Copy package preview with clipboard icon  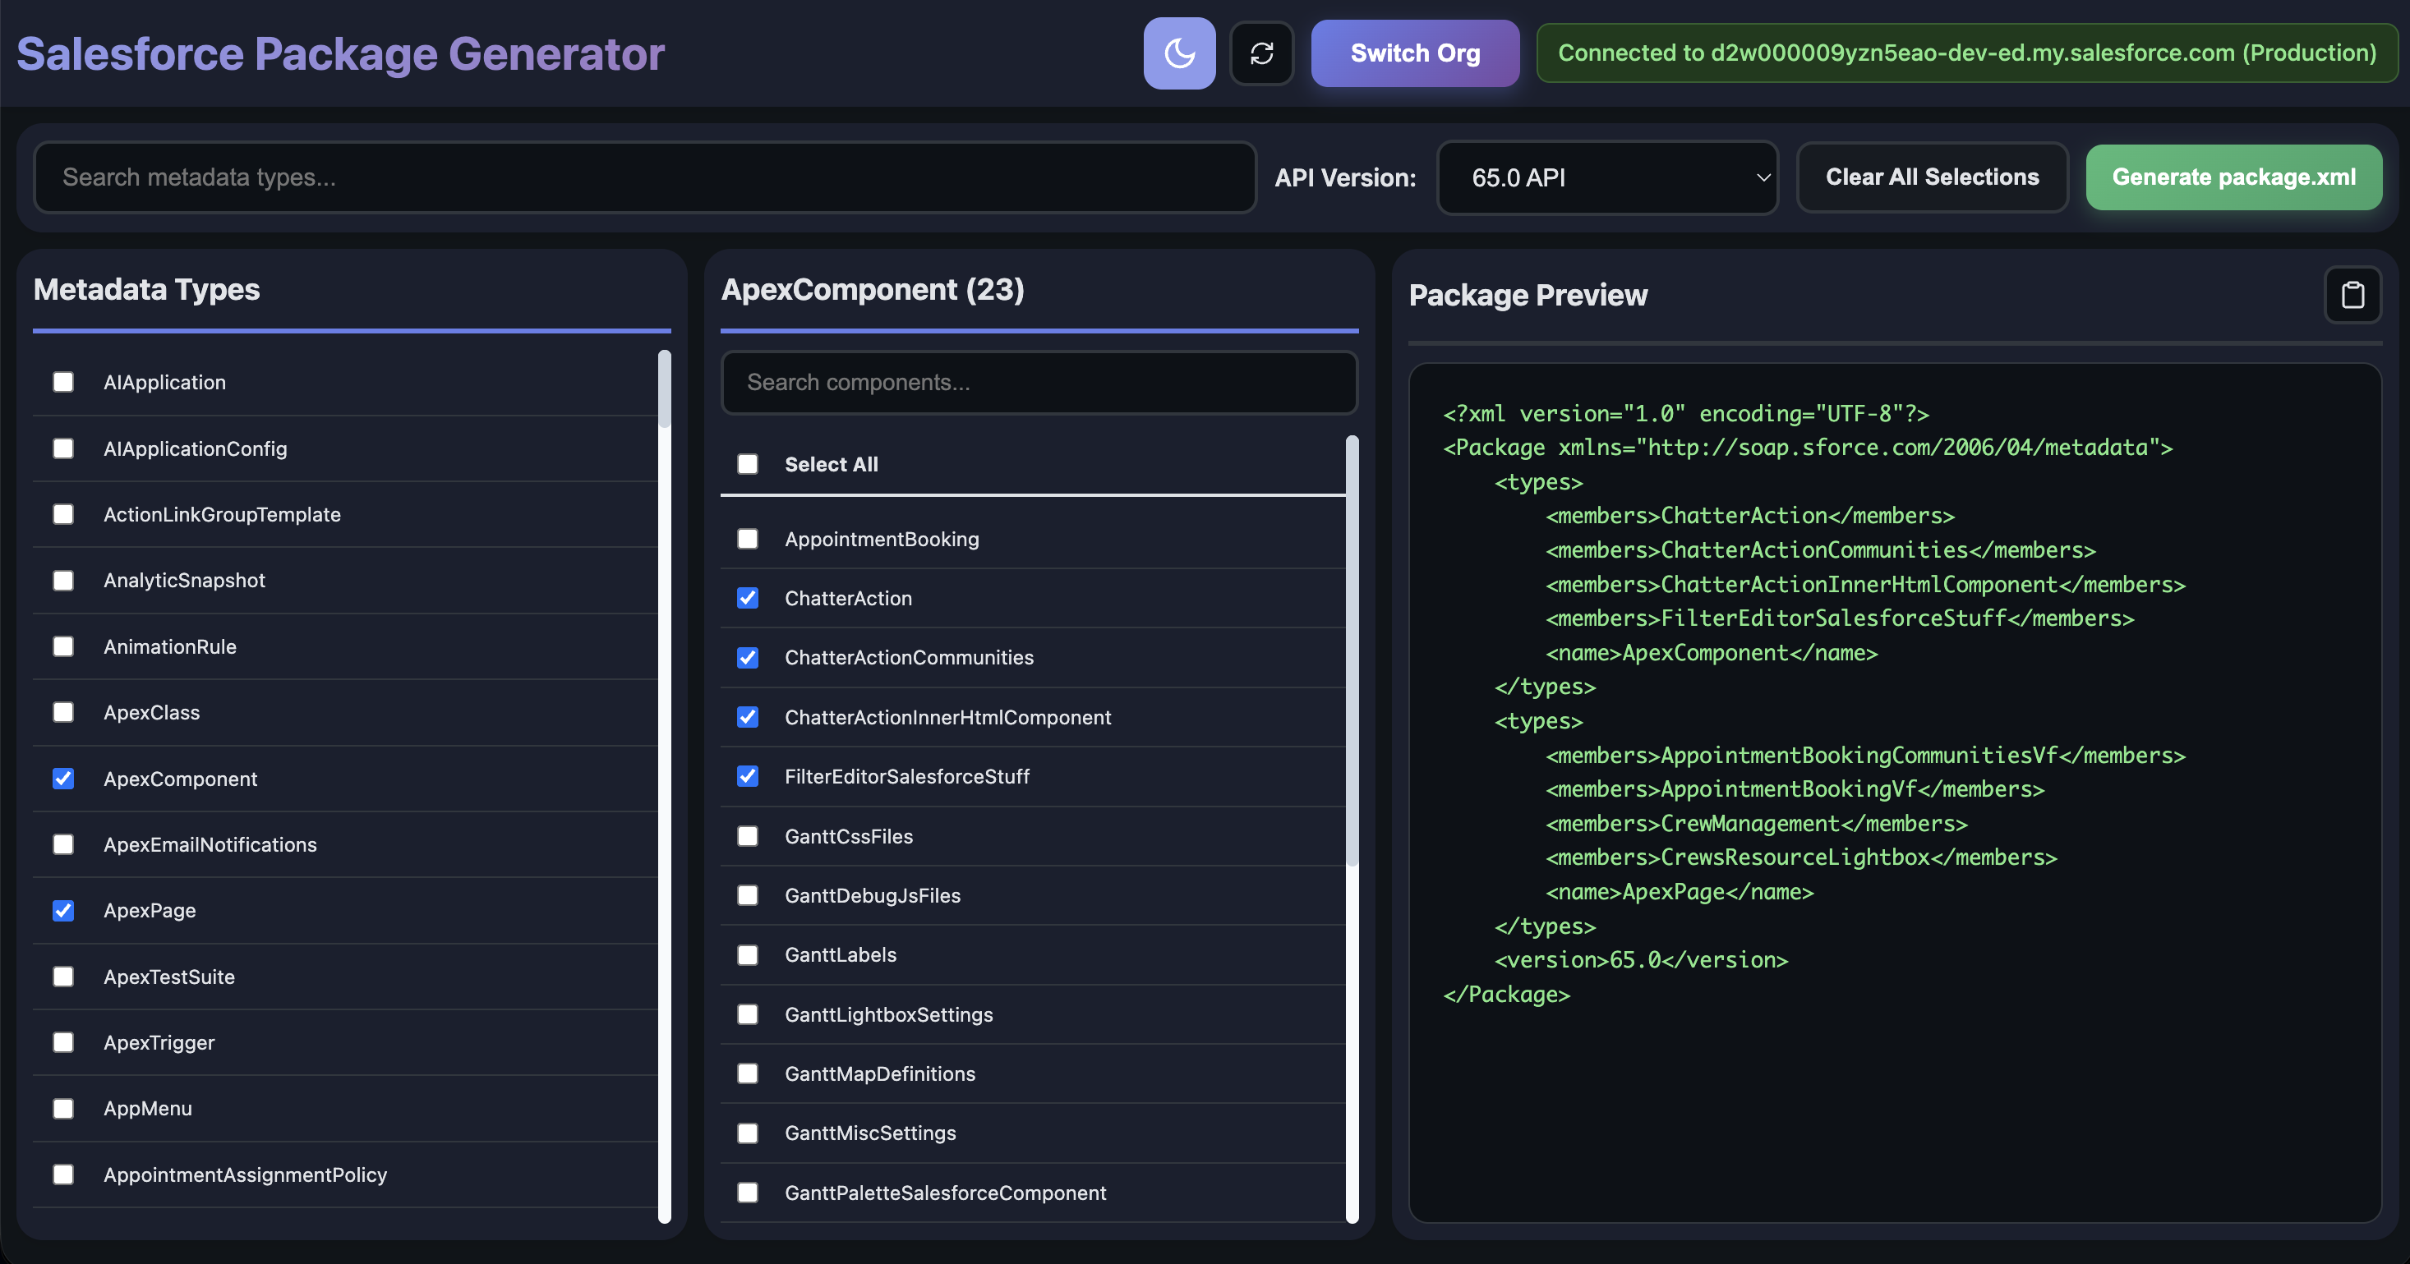(x=2352, y=296)
